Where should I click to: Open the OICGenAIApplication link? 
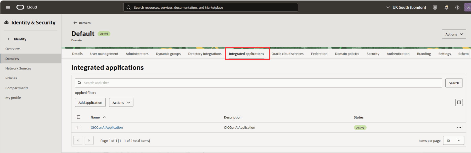106,127
